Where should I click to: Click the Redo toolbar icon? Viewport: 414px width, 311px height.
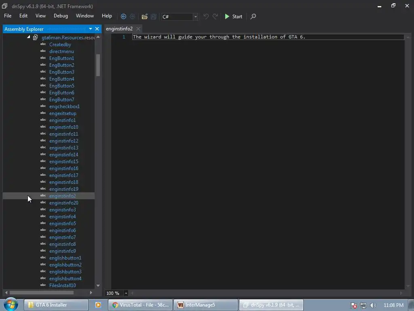pyautogui.click(x=215, y=16)
